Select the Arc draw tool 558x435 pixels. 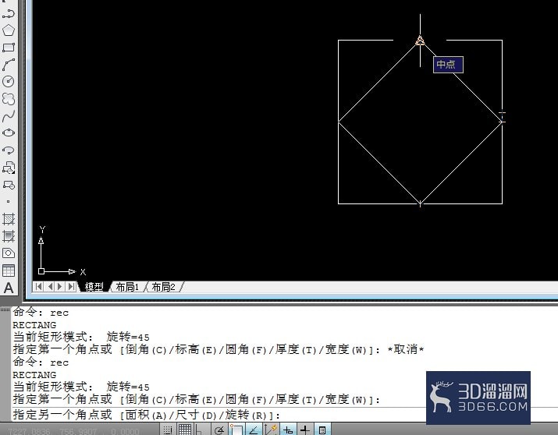(x=9, y=65)
